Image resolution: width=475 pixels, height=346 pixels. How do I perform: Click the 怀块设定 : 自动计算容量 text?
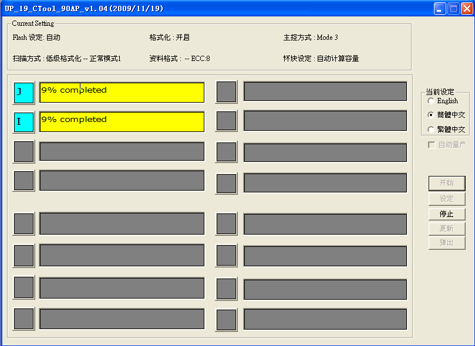(321, 59)
